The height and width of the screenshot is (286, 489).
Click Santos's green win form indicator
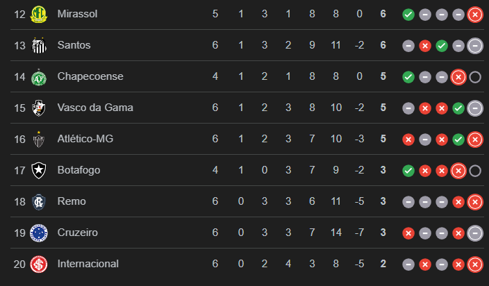(x=442, y=46)
